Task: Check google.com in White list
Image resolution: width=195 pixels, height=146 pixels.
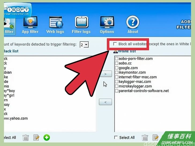Action: tap(117, 68)
